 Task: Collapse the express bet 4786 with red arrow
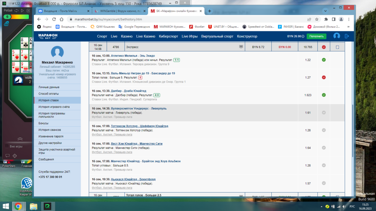(x=324, y=47)
